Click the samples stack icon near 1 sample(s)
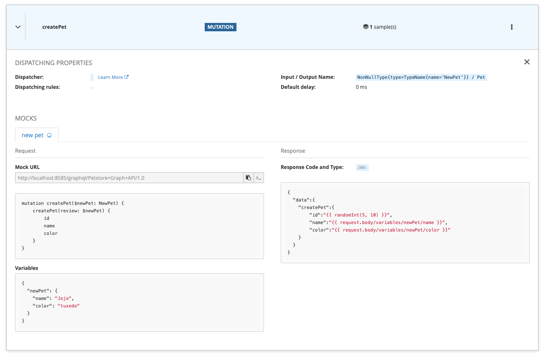Image resolution: width=546 pixels, height=355 pixels. point(365,26)
